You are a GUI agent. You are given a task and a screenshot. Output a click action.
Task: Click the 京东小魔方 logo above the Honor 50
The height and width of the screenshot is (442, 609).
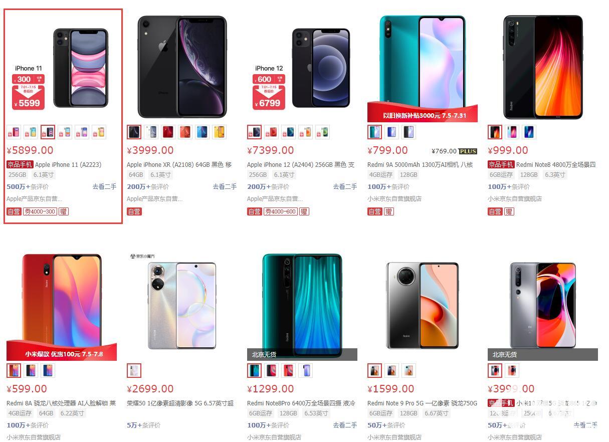pos(142,257)
